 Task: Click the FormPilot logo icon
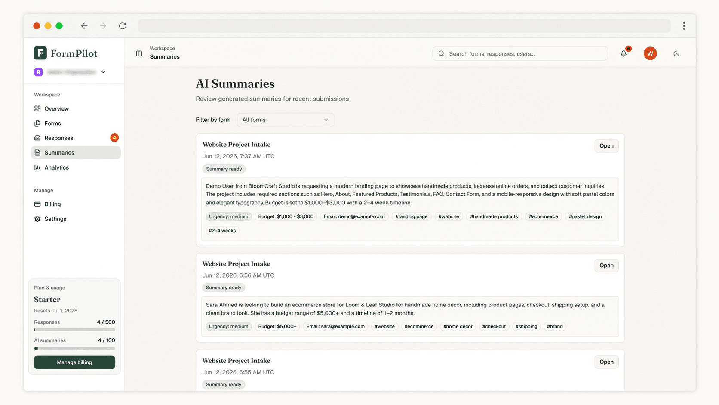point(40,53)
